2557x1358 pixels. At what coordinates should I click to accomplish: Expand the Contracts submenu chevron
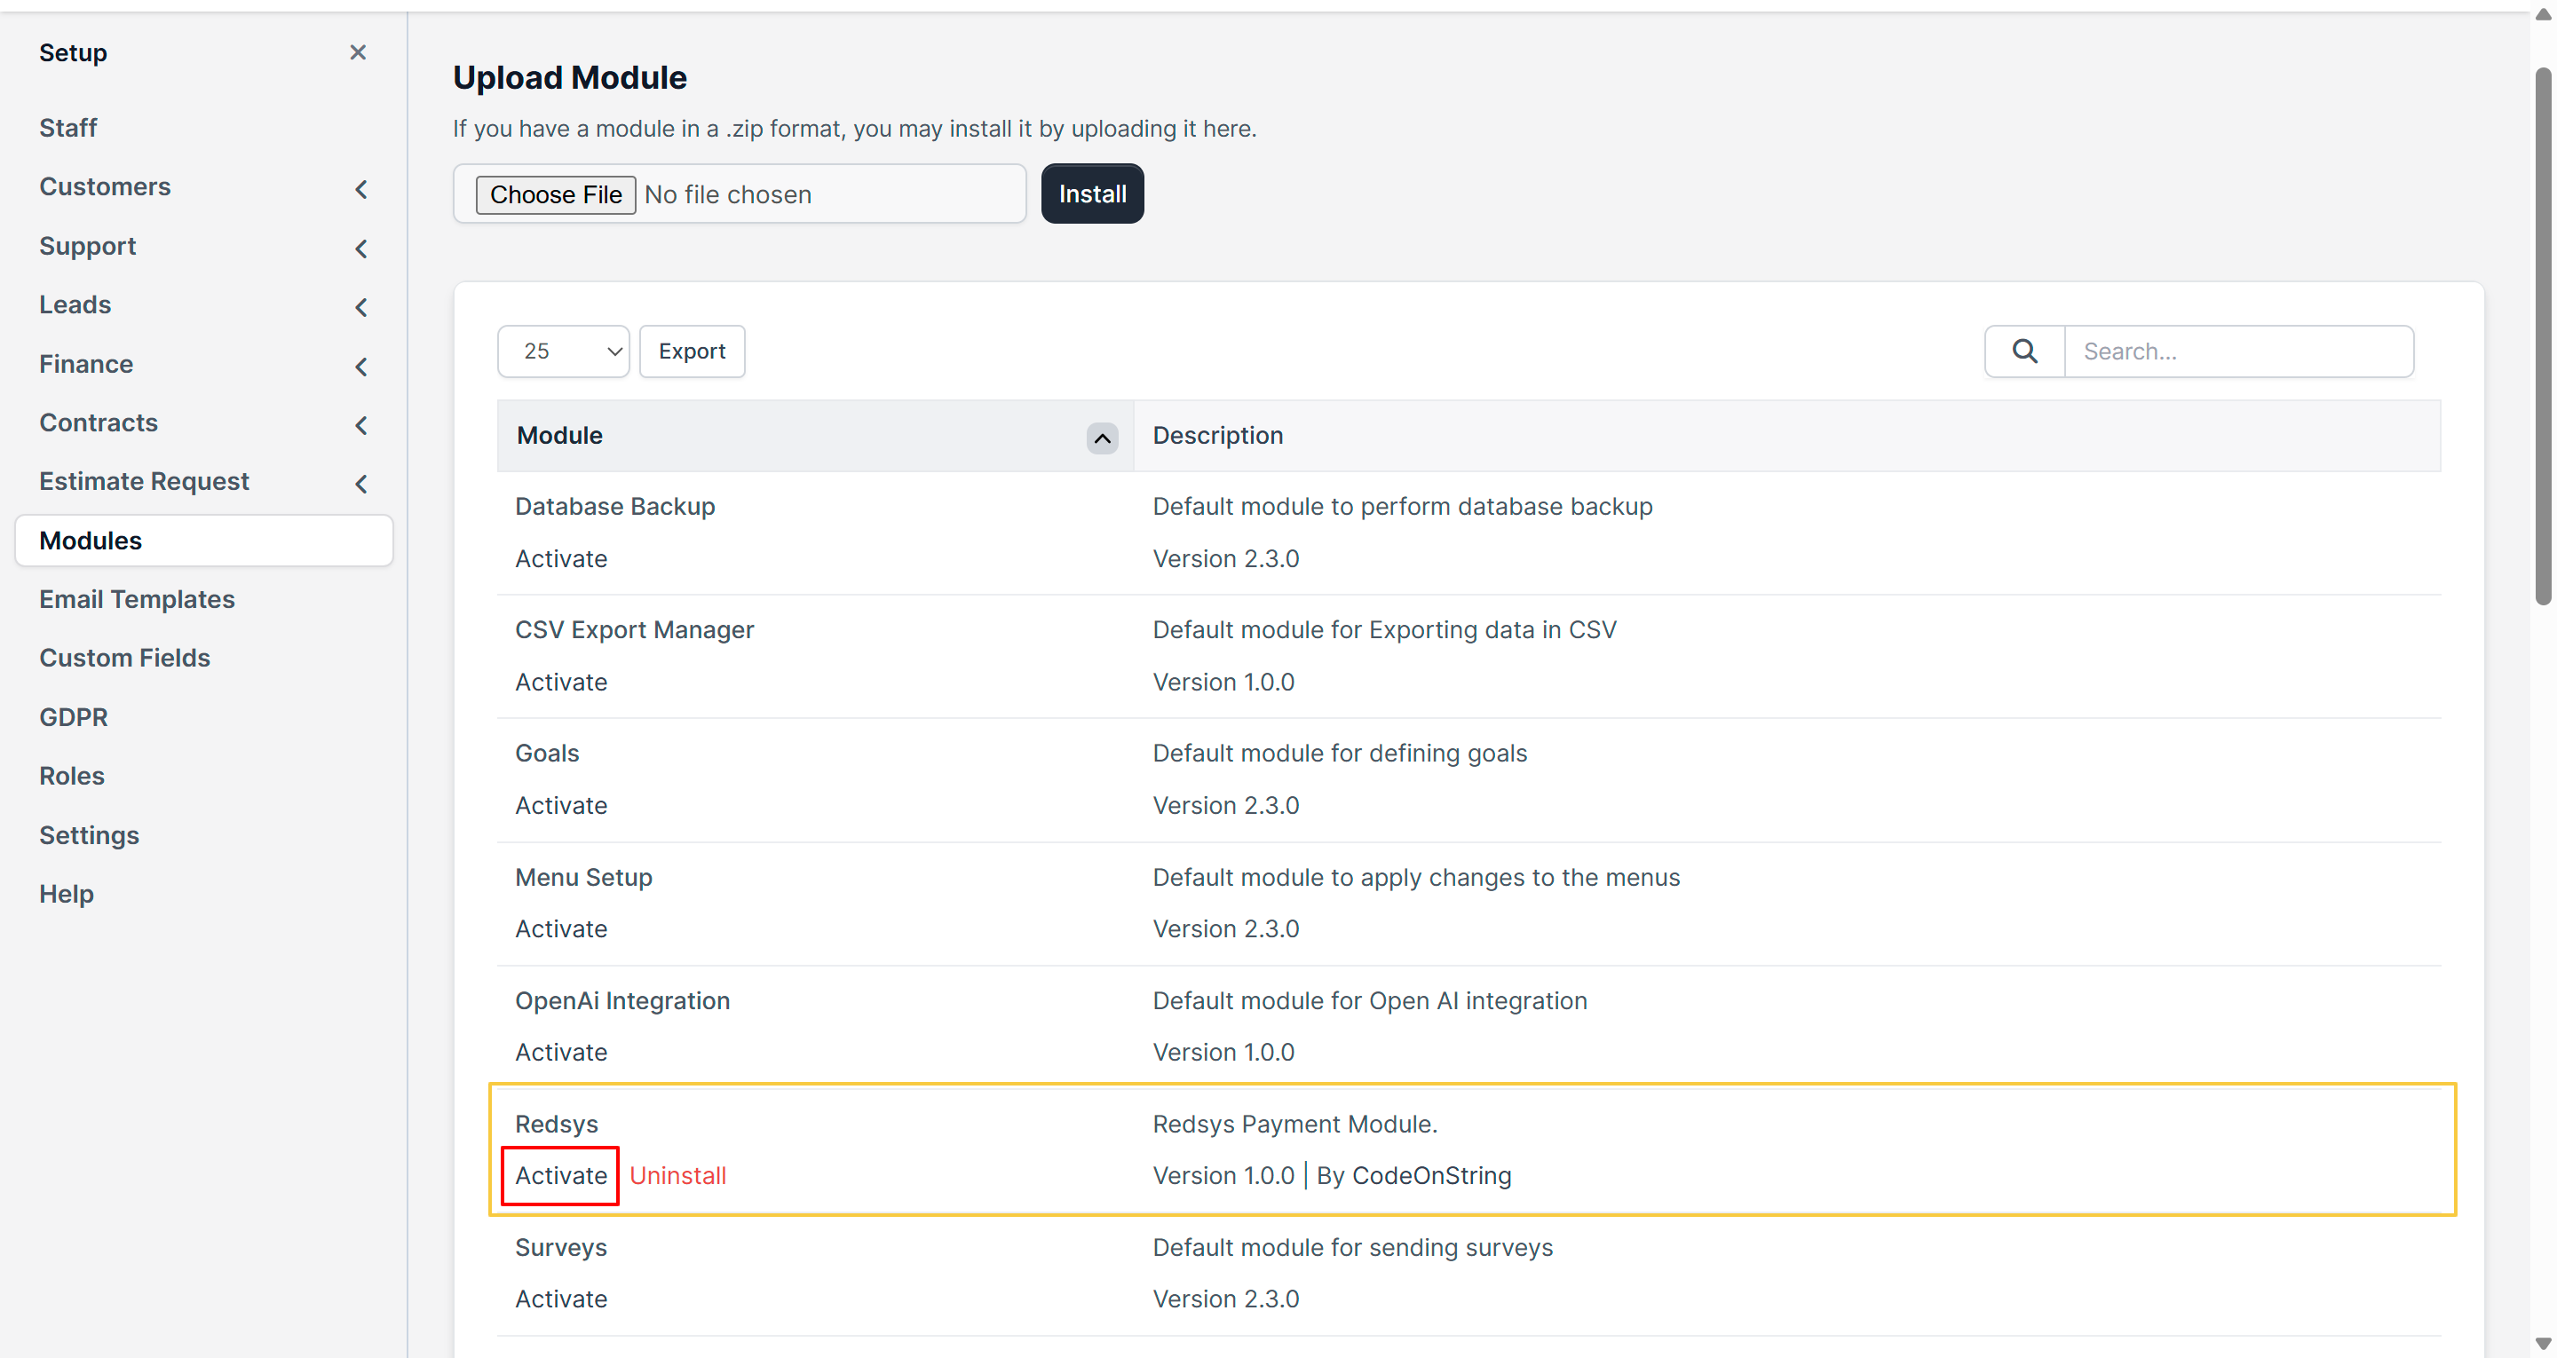pos(361,425)
